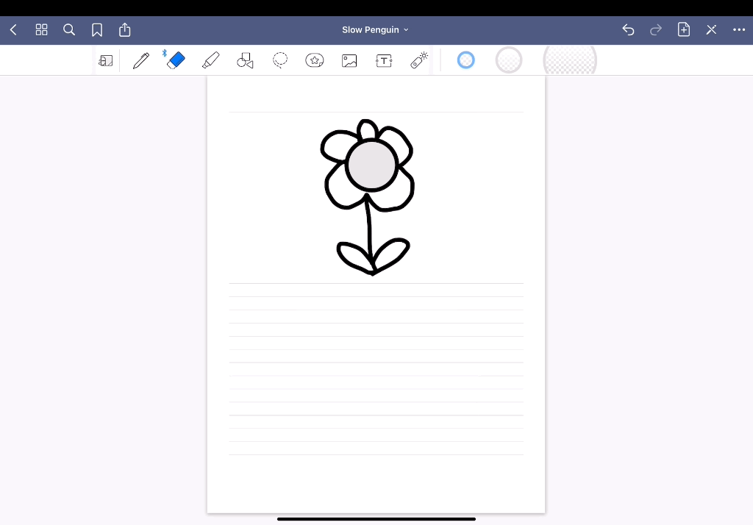Select the zoom window tool

106,60
